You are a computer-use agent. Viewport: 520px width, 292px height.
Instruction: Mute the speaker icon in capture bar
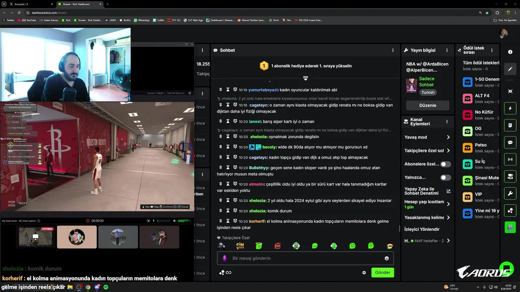point(174,221)
